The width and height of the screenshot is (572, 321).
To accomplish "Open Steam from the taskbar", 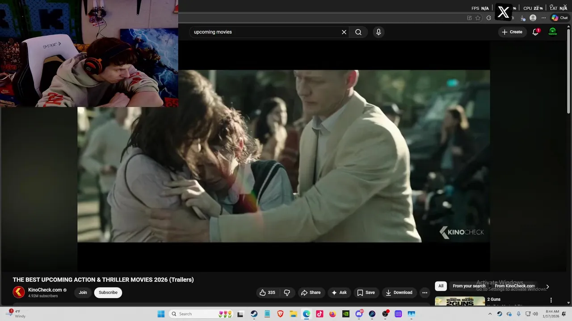I will coord(254,314).
